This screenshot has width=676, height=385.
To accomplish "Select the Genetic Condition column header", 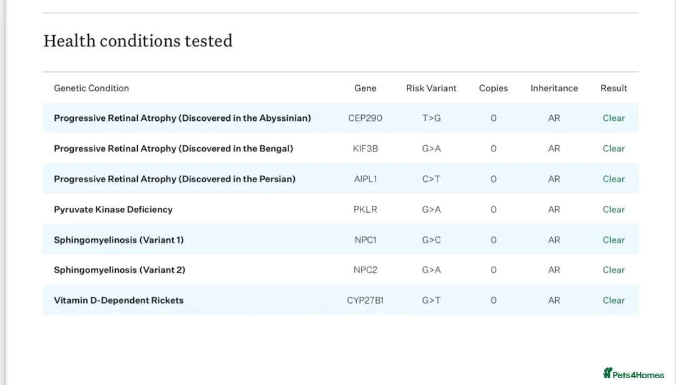I will (x=91, y=88).
